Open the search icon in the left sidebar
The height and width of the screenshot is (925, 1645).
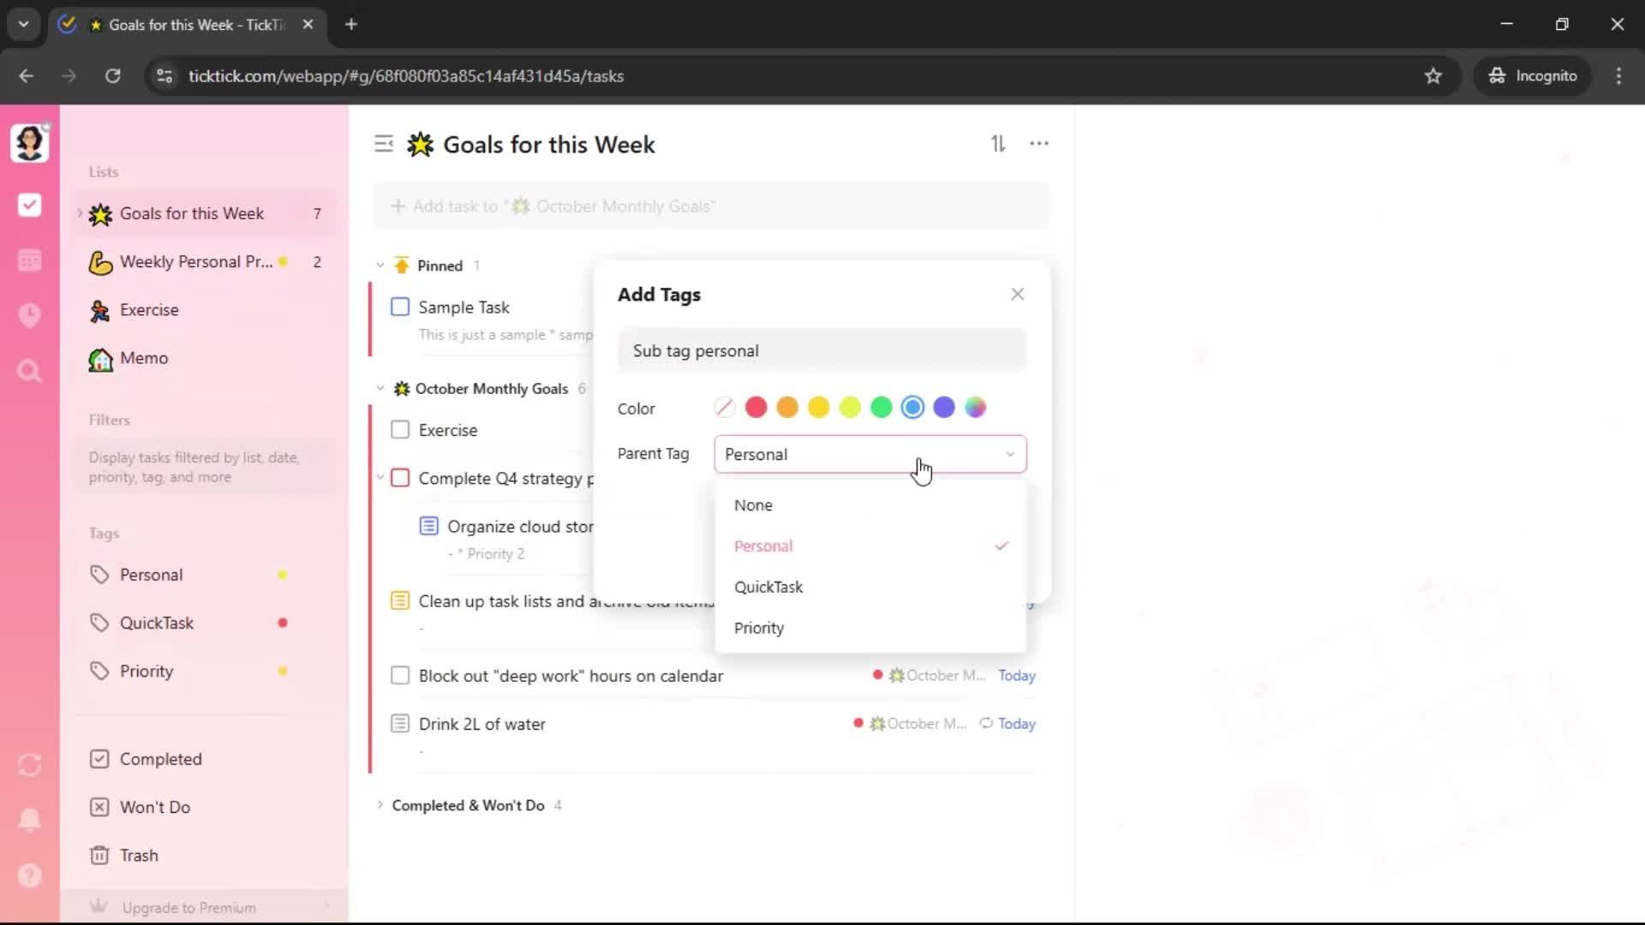click(30, 371)
